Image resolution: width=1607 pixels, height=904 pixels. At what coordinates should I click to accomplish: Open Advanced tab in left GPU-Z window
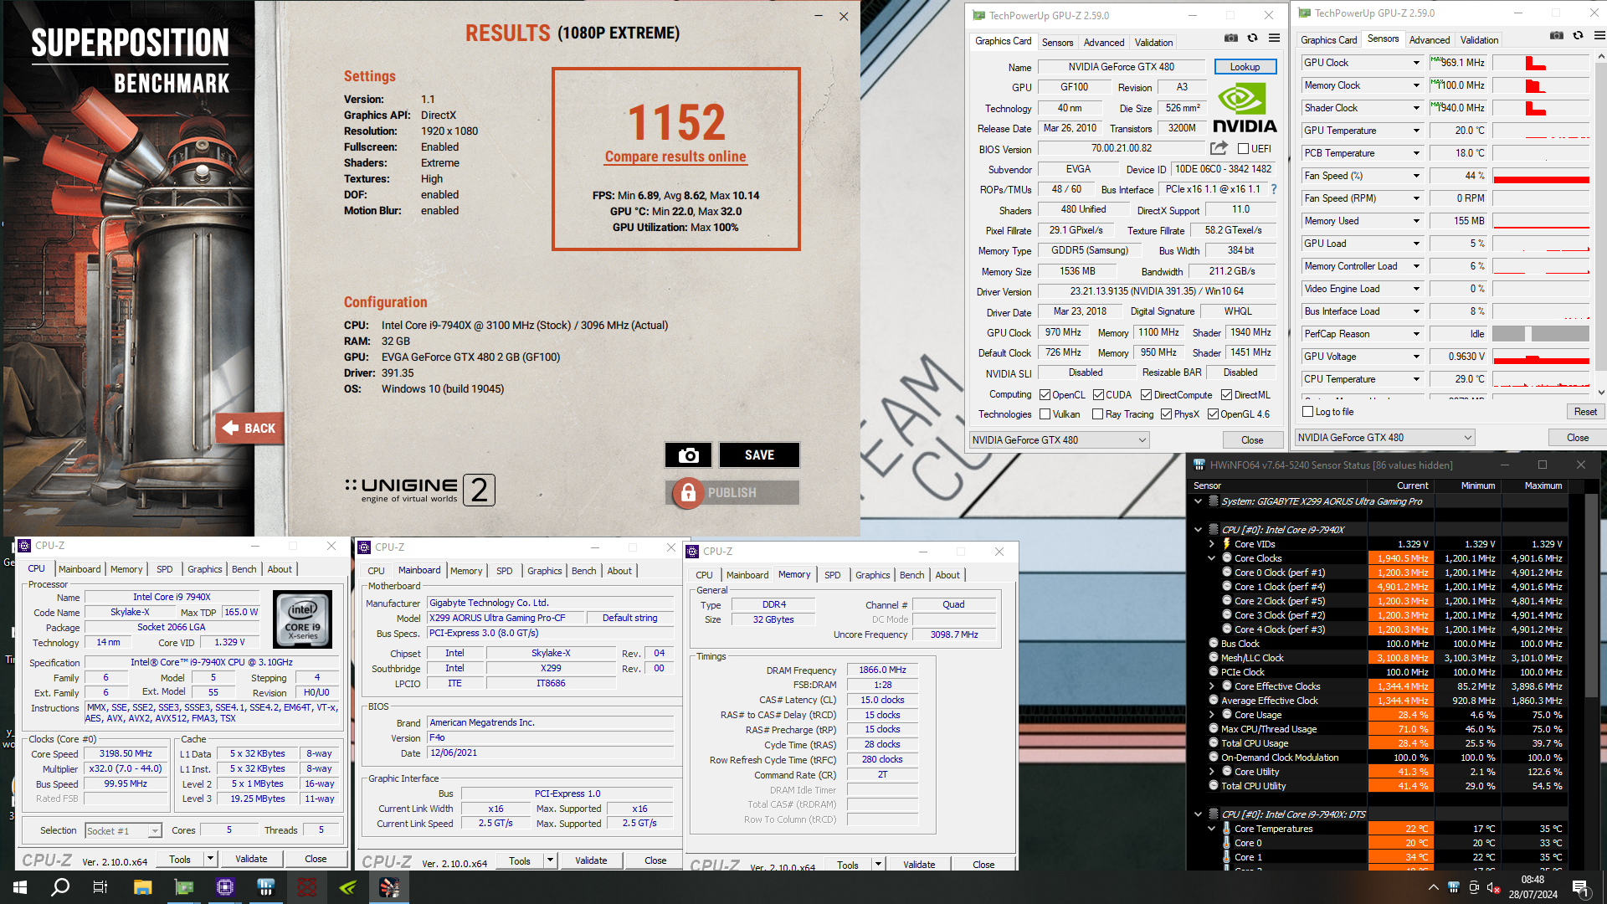pyautogui.click(x=1104, y=43)
